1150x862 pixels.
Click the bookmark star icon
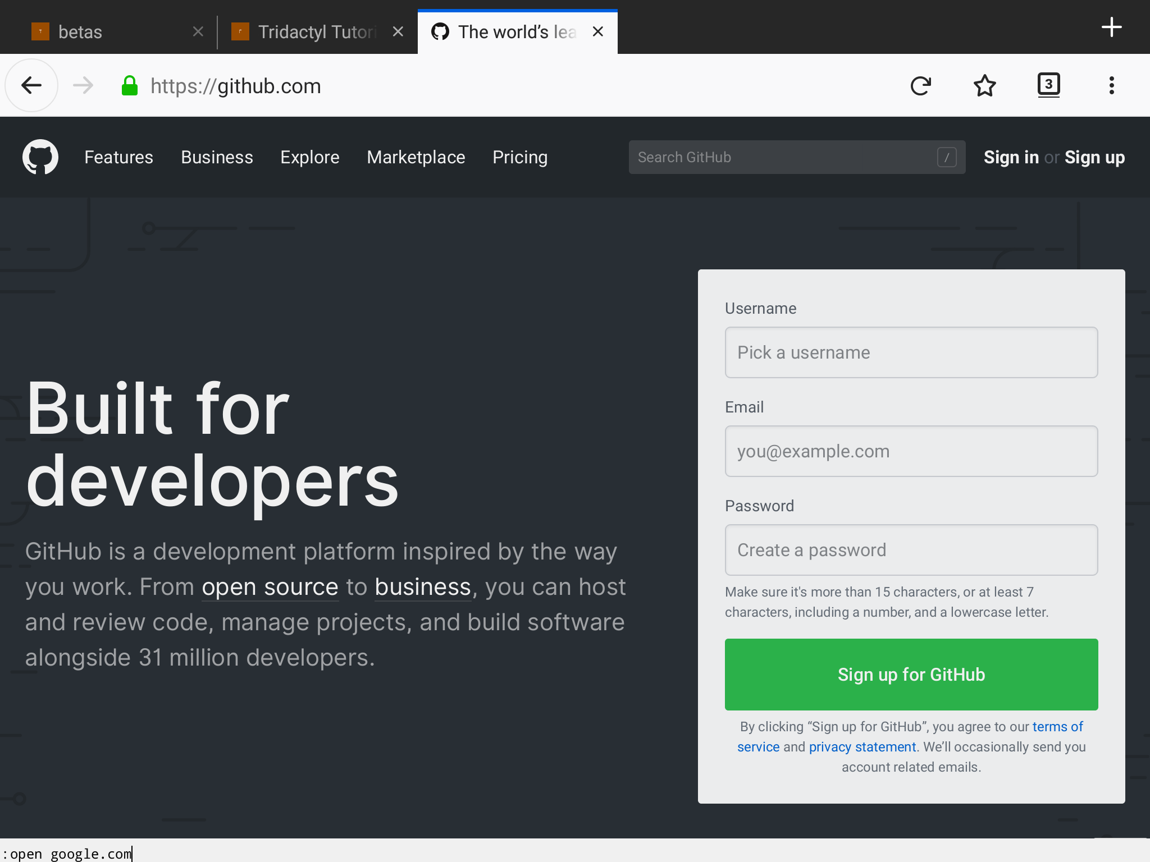[x=985, y=85]
